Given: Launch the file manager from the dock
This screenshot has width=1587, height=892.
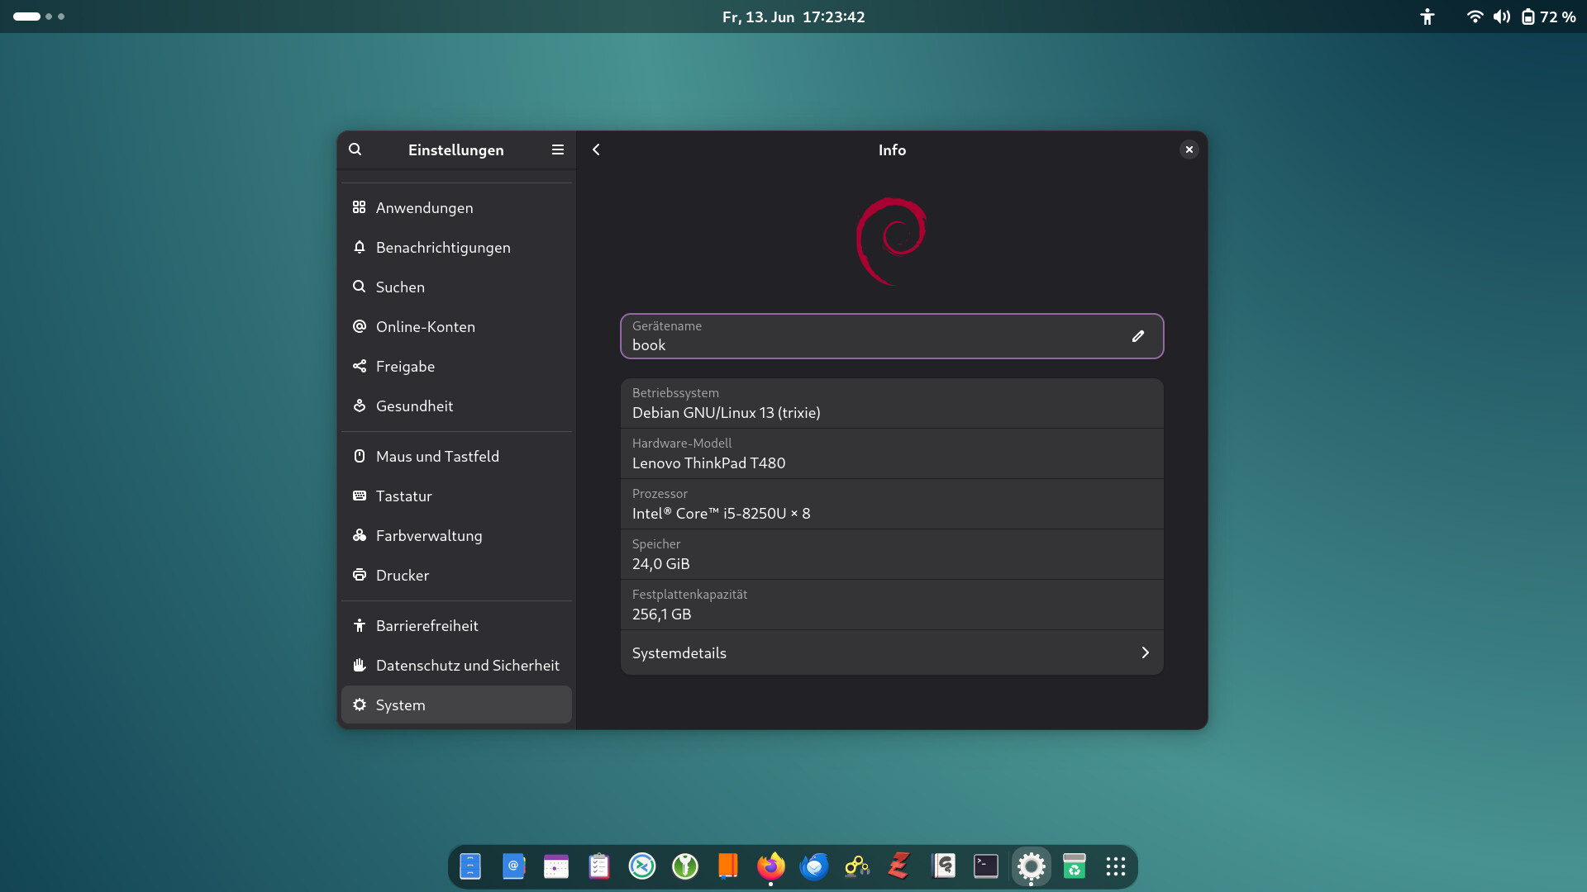Looking at the screenshot, I should [470, 866].
